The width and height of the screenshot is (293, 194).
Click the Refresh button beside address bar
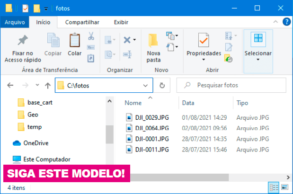pos(162,85)
